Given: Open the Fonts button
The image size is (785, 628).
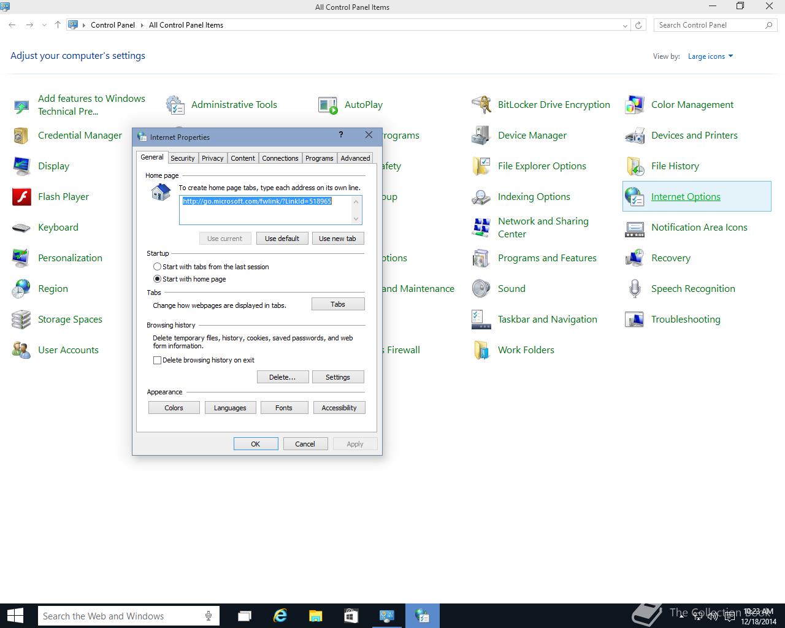Looking at the screenshot, I should coord(284,408).
